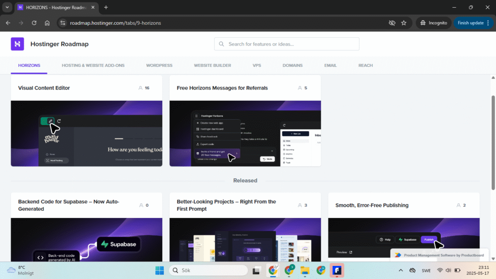Open the weather widget showing 8°C

point(21,270)
